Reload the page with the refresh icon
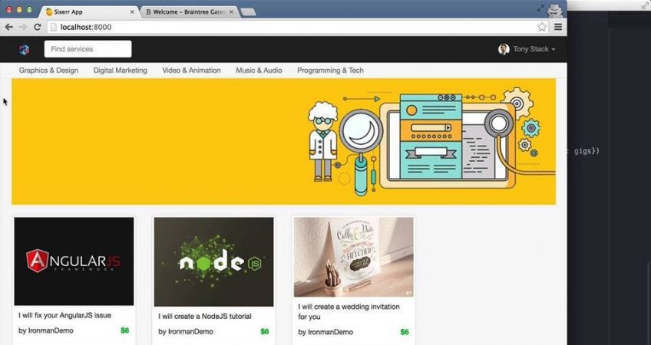 (37, 27)
